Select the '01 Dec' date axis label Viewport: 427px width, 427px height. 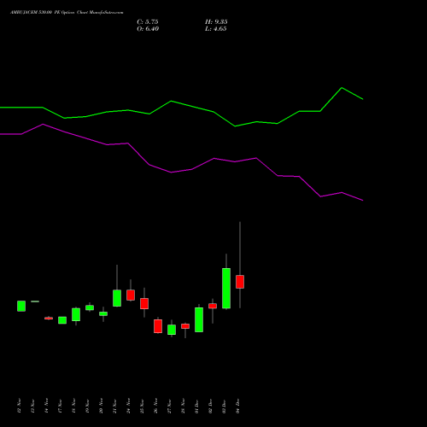point(196,406)
